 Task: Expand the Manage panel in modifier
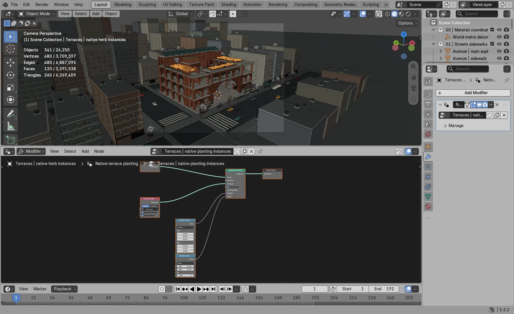pos(456,126)
